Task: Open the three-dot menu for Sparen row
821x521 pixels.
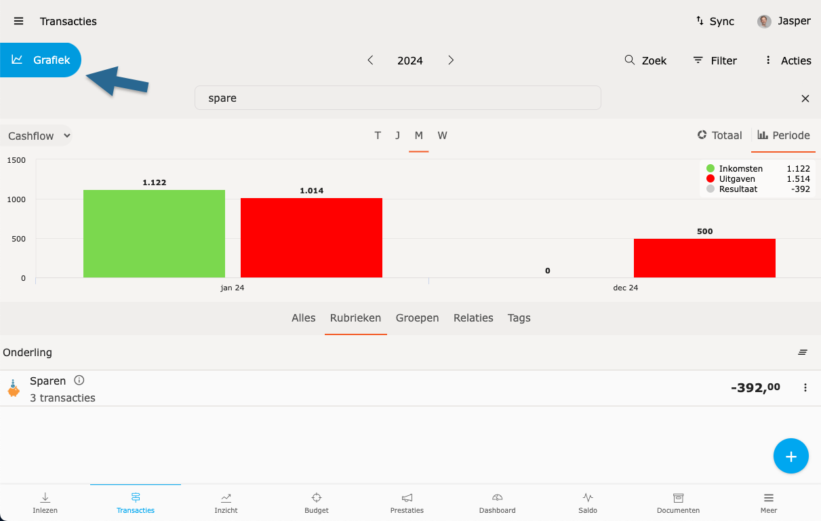Action: pyautogui.click(x=805, y=387)
